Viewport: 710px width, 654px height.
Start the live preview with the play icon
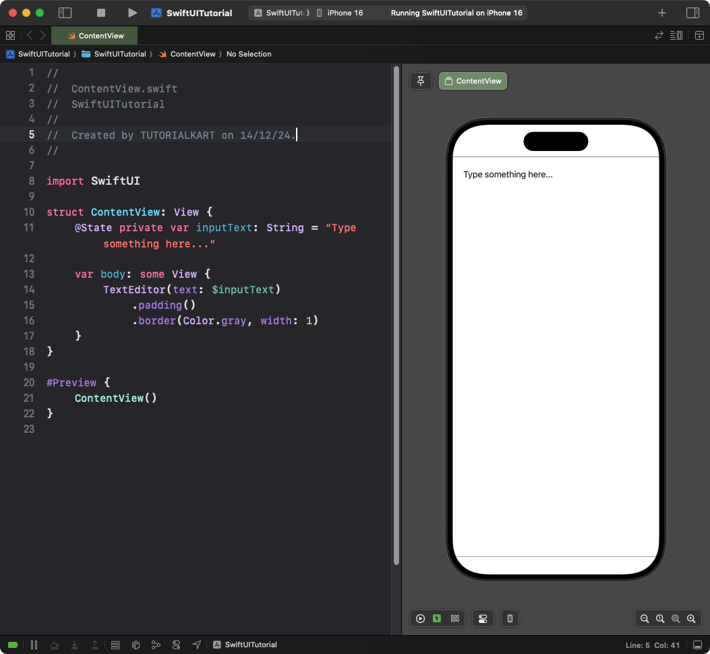[x=420, y=618]
